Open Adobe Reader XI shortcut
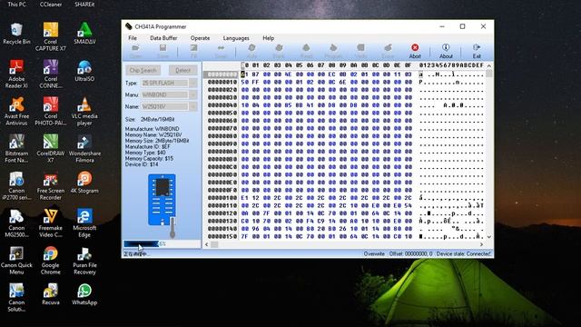Image resolution: width=581 pixels, height=327 pixels. point(16,74)
